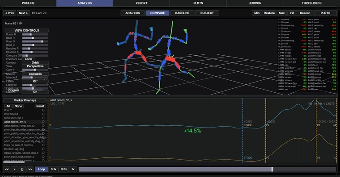The image size is (340, 177).
Task: Change View from Perspective
Action: [35, 66]
